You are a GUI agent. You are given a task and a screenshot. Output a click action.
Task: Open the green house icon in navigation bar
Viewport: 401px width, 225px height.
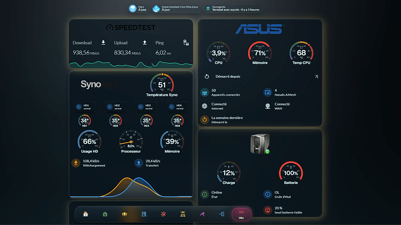105,214
